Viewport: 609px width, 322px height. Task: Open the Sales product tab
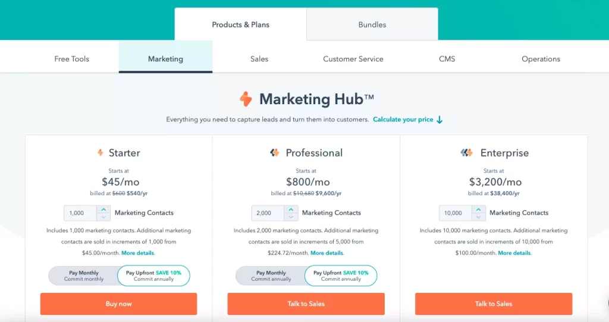click(259, 59)
